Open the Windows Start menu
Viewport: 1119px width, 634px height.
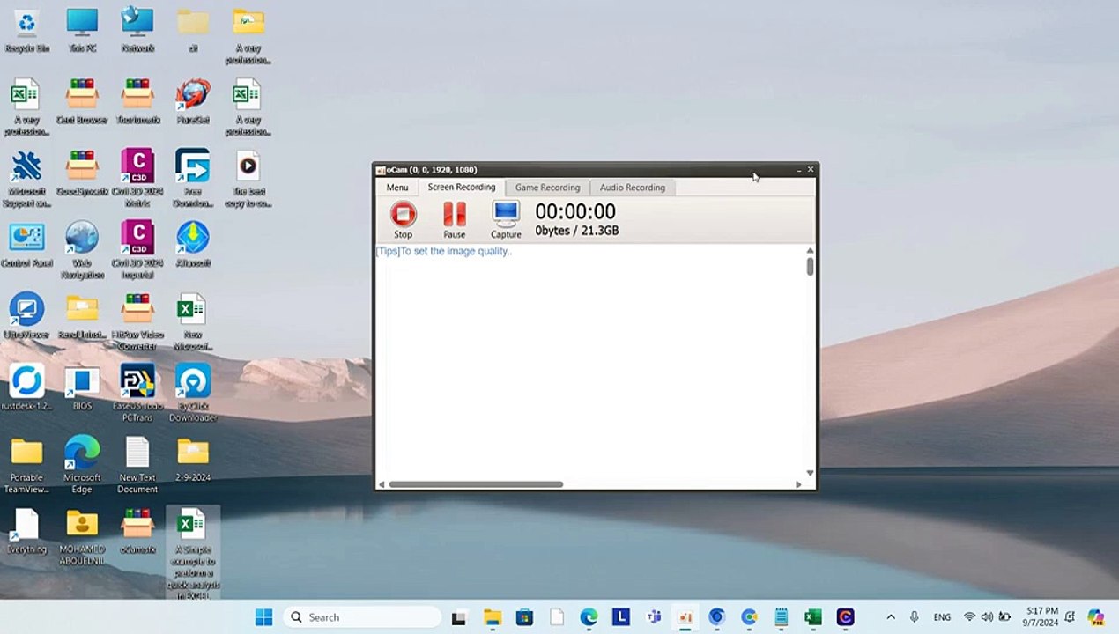263,617
